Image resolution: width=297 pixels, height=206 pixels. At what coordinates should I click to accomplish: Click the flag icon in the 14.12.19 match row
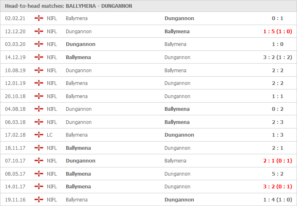click(39, 57)
